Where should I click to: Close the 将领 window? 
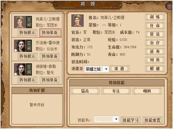click(169, 6)
